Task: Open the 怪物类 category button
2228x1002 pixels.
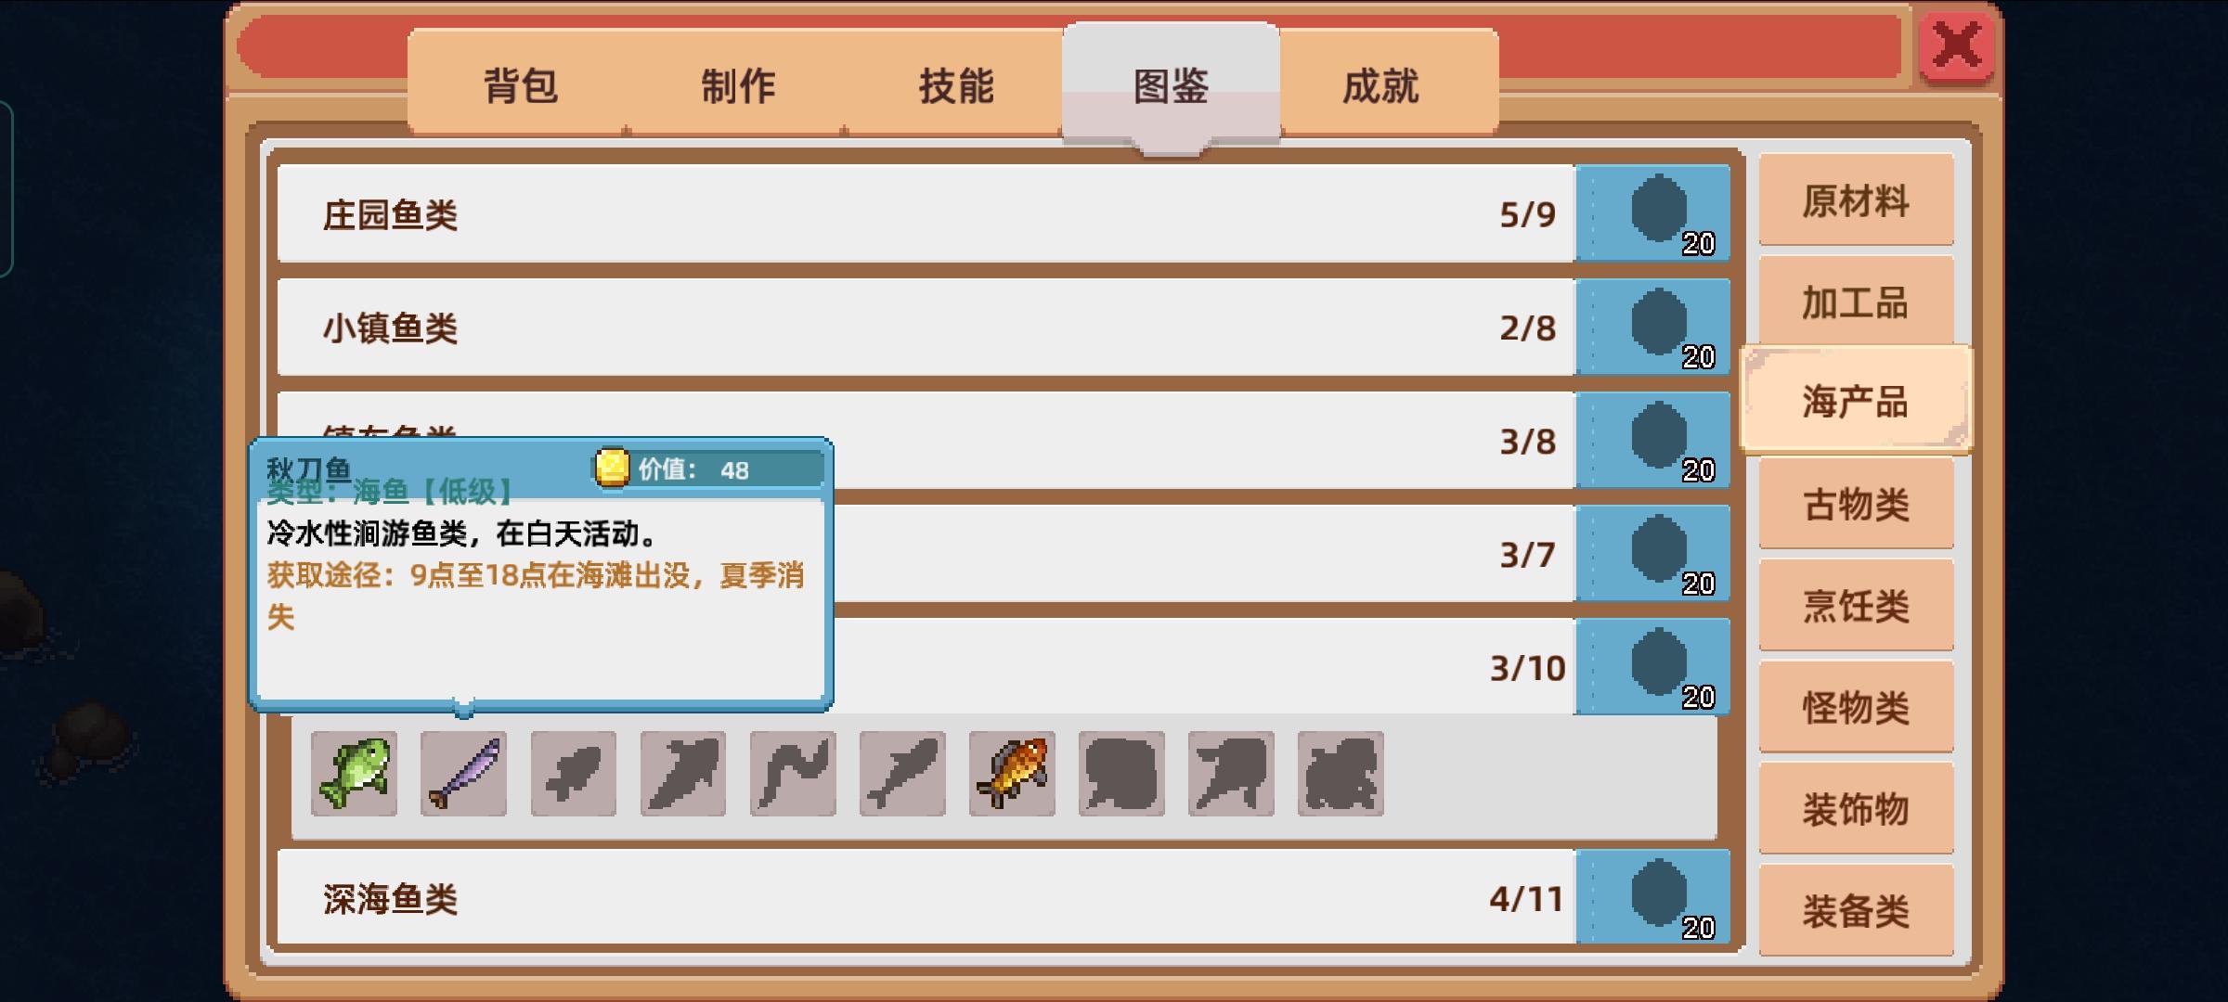Action: click(x=1856, y=707)
